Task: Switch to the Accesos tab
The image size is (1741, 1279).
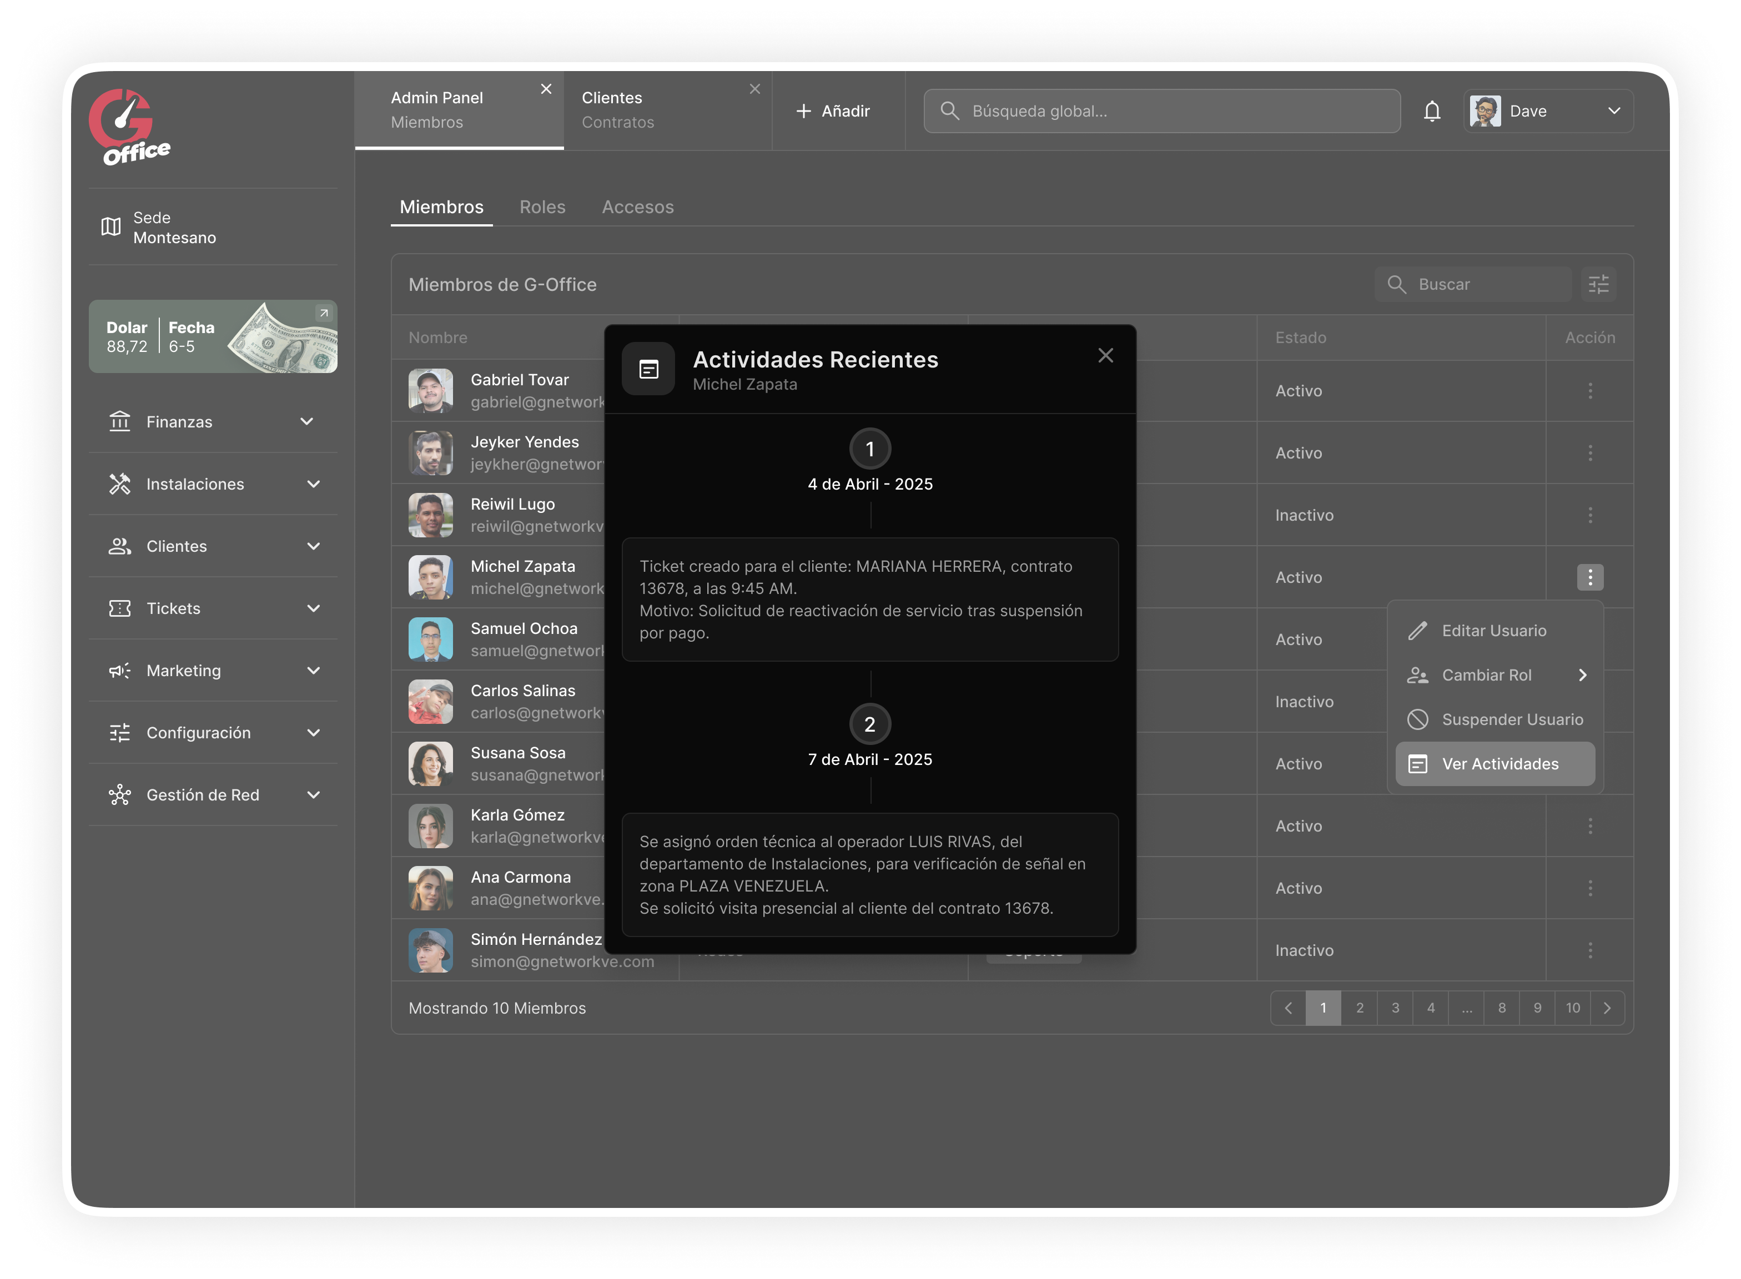Action: coord(637,207)
